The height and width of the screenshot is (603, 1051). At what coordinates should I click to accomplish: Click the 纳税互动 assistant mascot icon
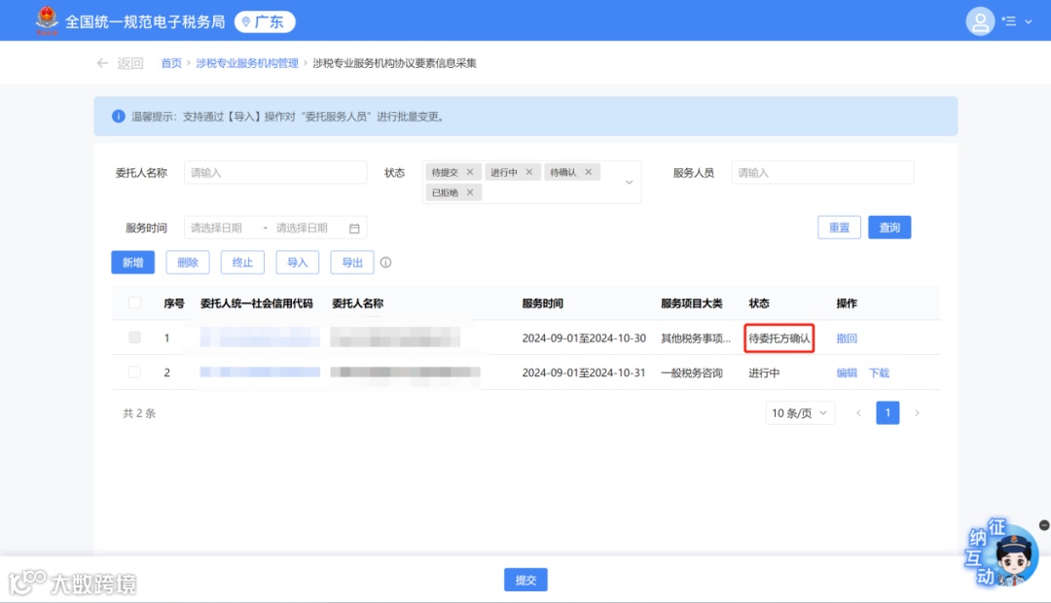coord(1004,554)
